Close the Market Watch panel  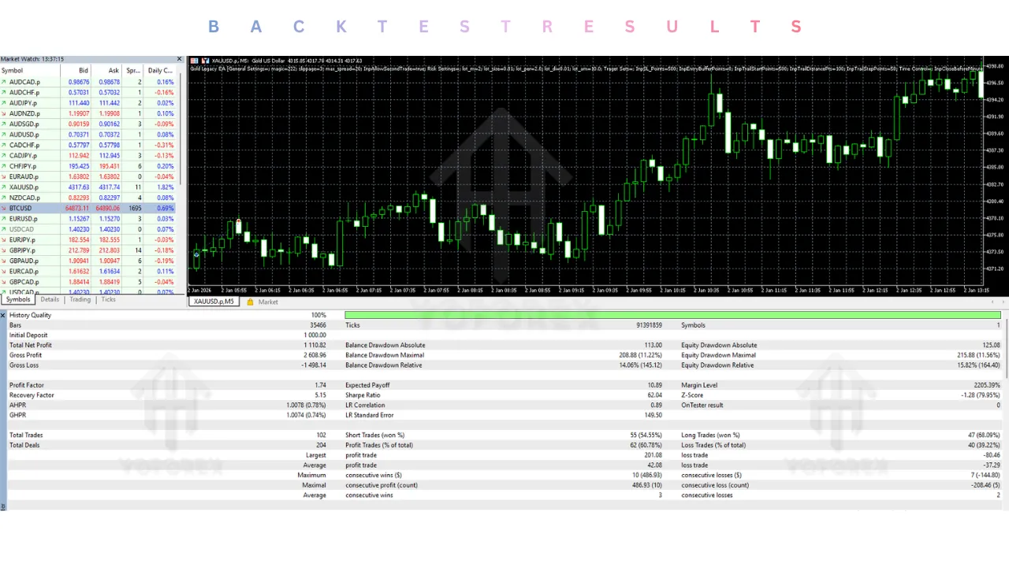point(179,59)
